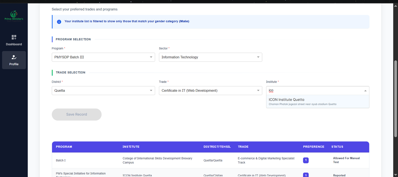
Task: Click the Chaman Phatak address line
Action: [x=303, y=104]
